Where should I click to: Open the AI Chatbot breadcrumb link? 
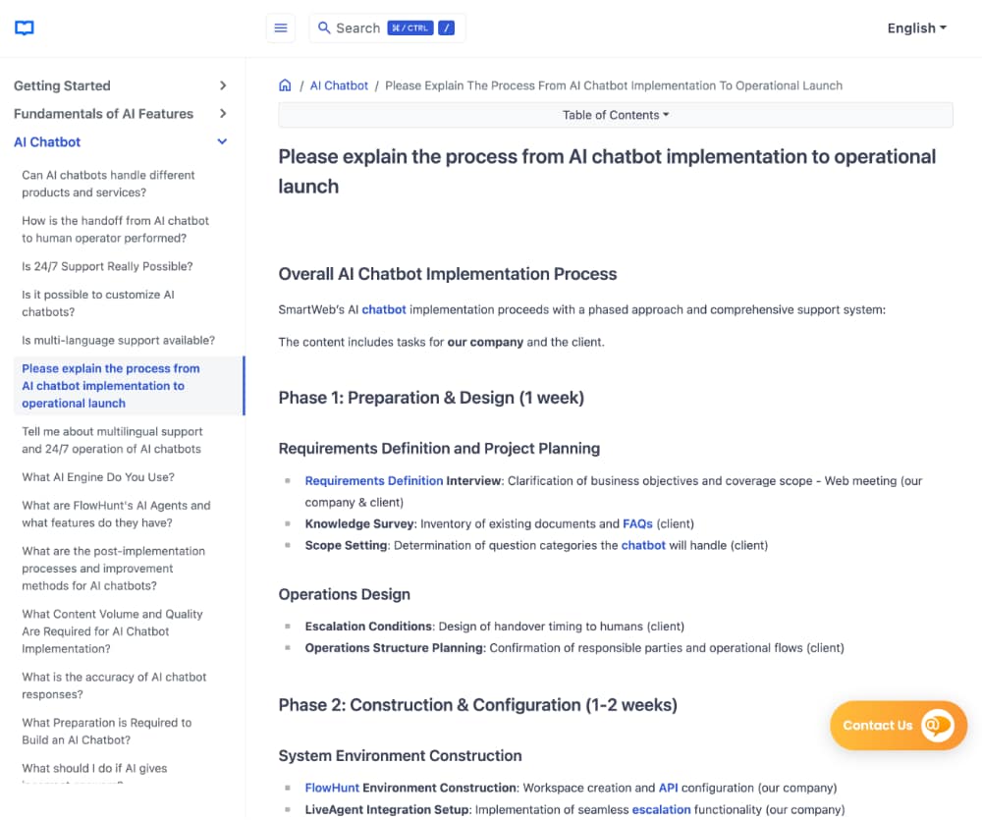click(x=339, y=85)
